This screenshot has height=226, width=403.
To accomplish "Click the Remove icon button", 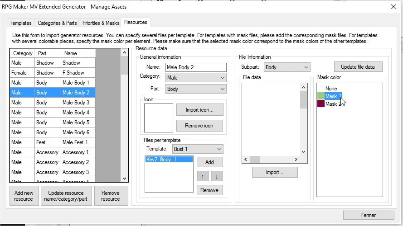I will [x=199, y=126].
